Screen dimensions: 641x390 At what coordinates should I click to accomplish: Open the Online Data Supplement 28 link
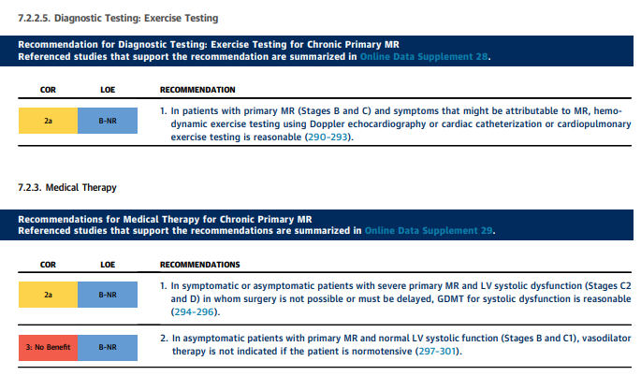point(424,56)
